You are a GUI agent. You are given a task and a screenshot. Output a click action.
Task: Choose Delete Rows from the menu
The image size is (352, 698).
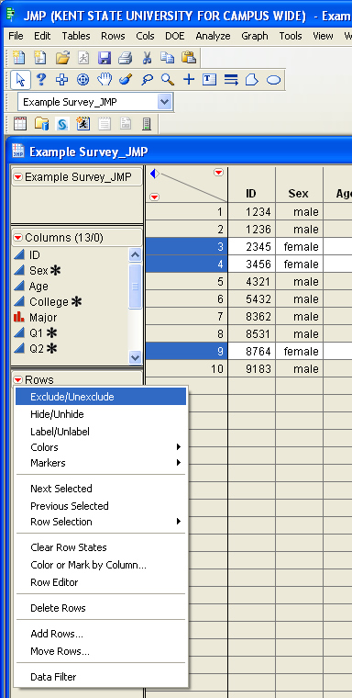pos(101,608)
